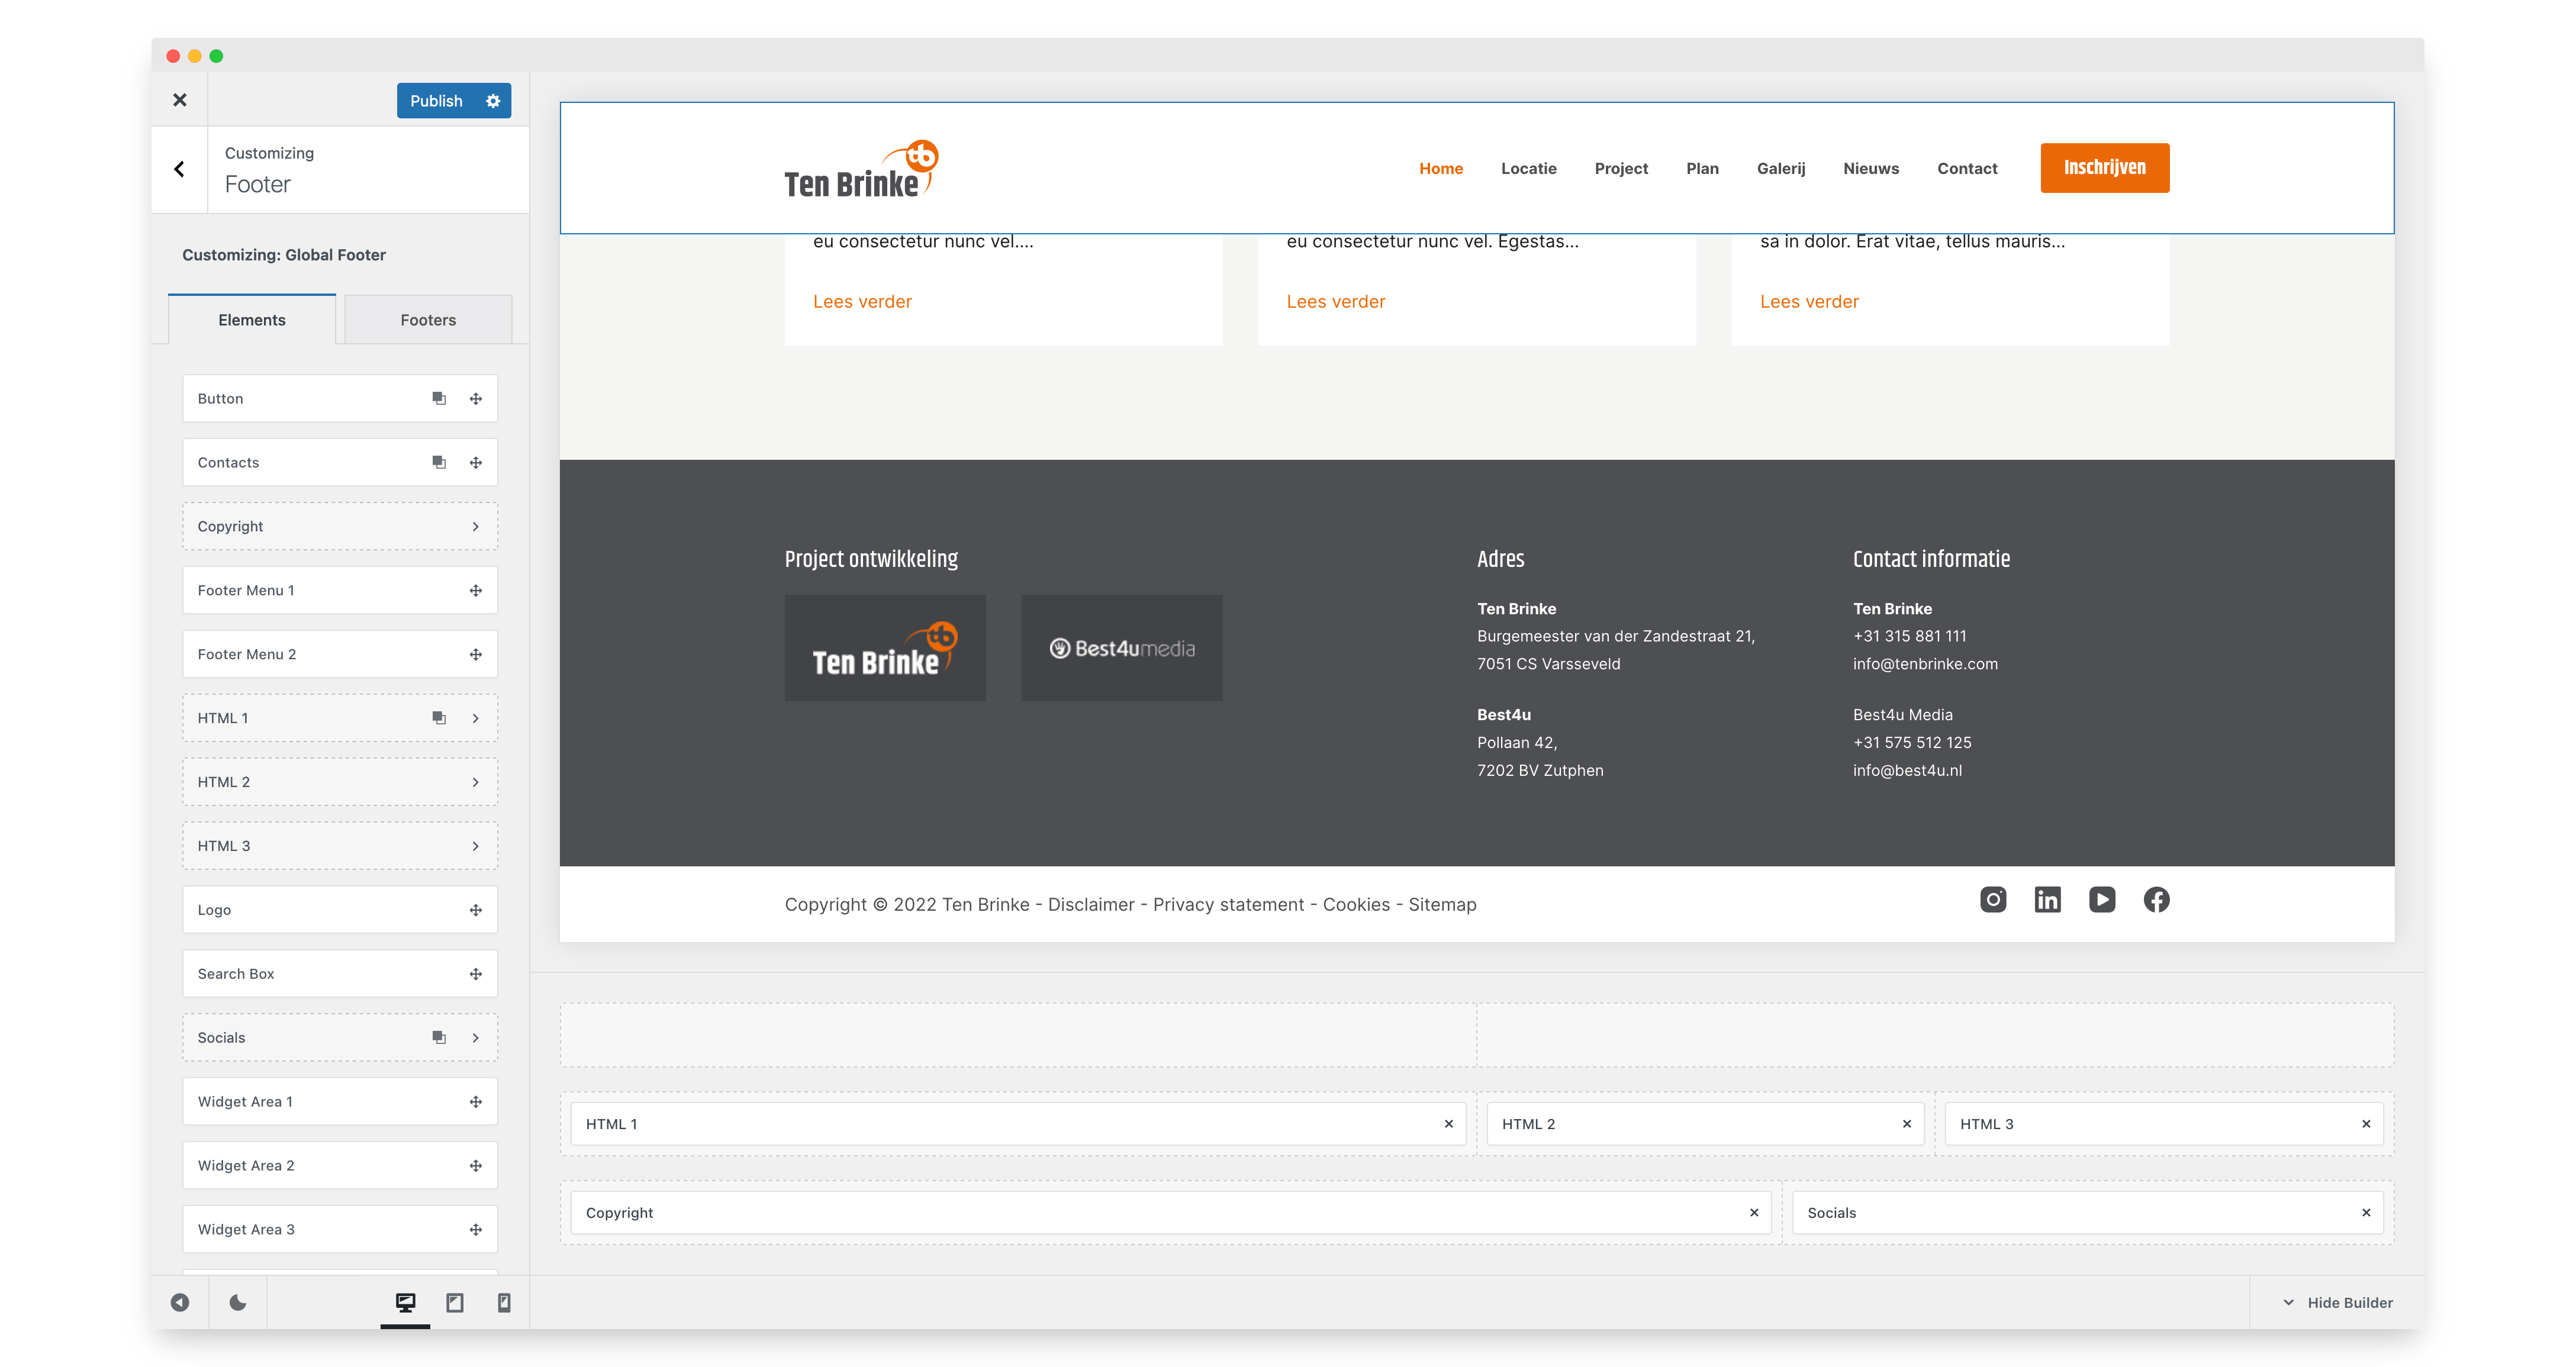
Task: Click the move handle on the Logo element
Action: click(476, 910)
